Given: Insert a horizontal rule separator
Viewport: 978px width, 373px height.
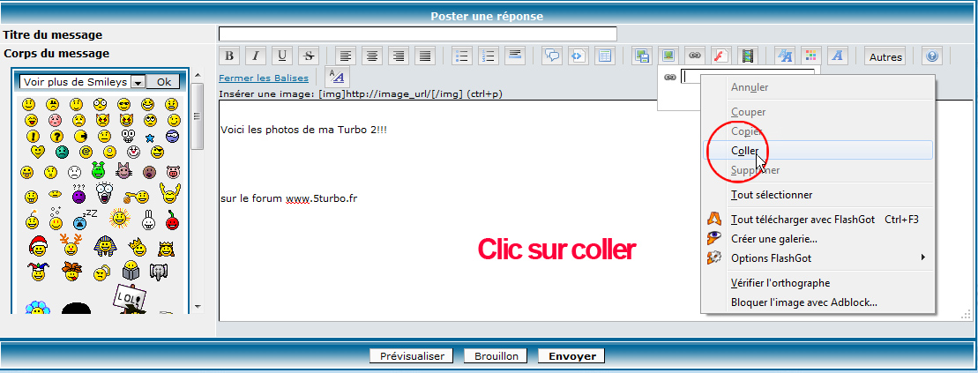Looking at the screenshot, I should pos(515,56).
